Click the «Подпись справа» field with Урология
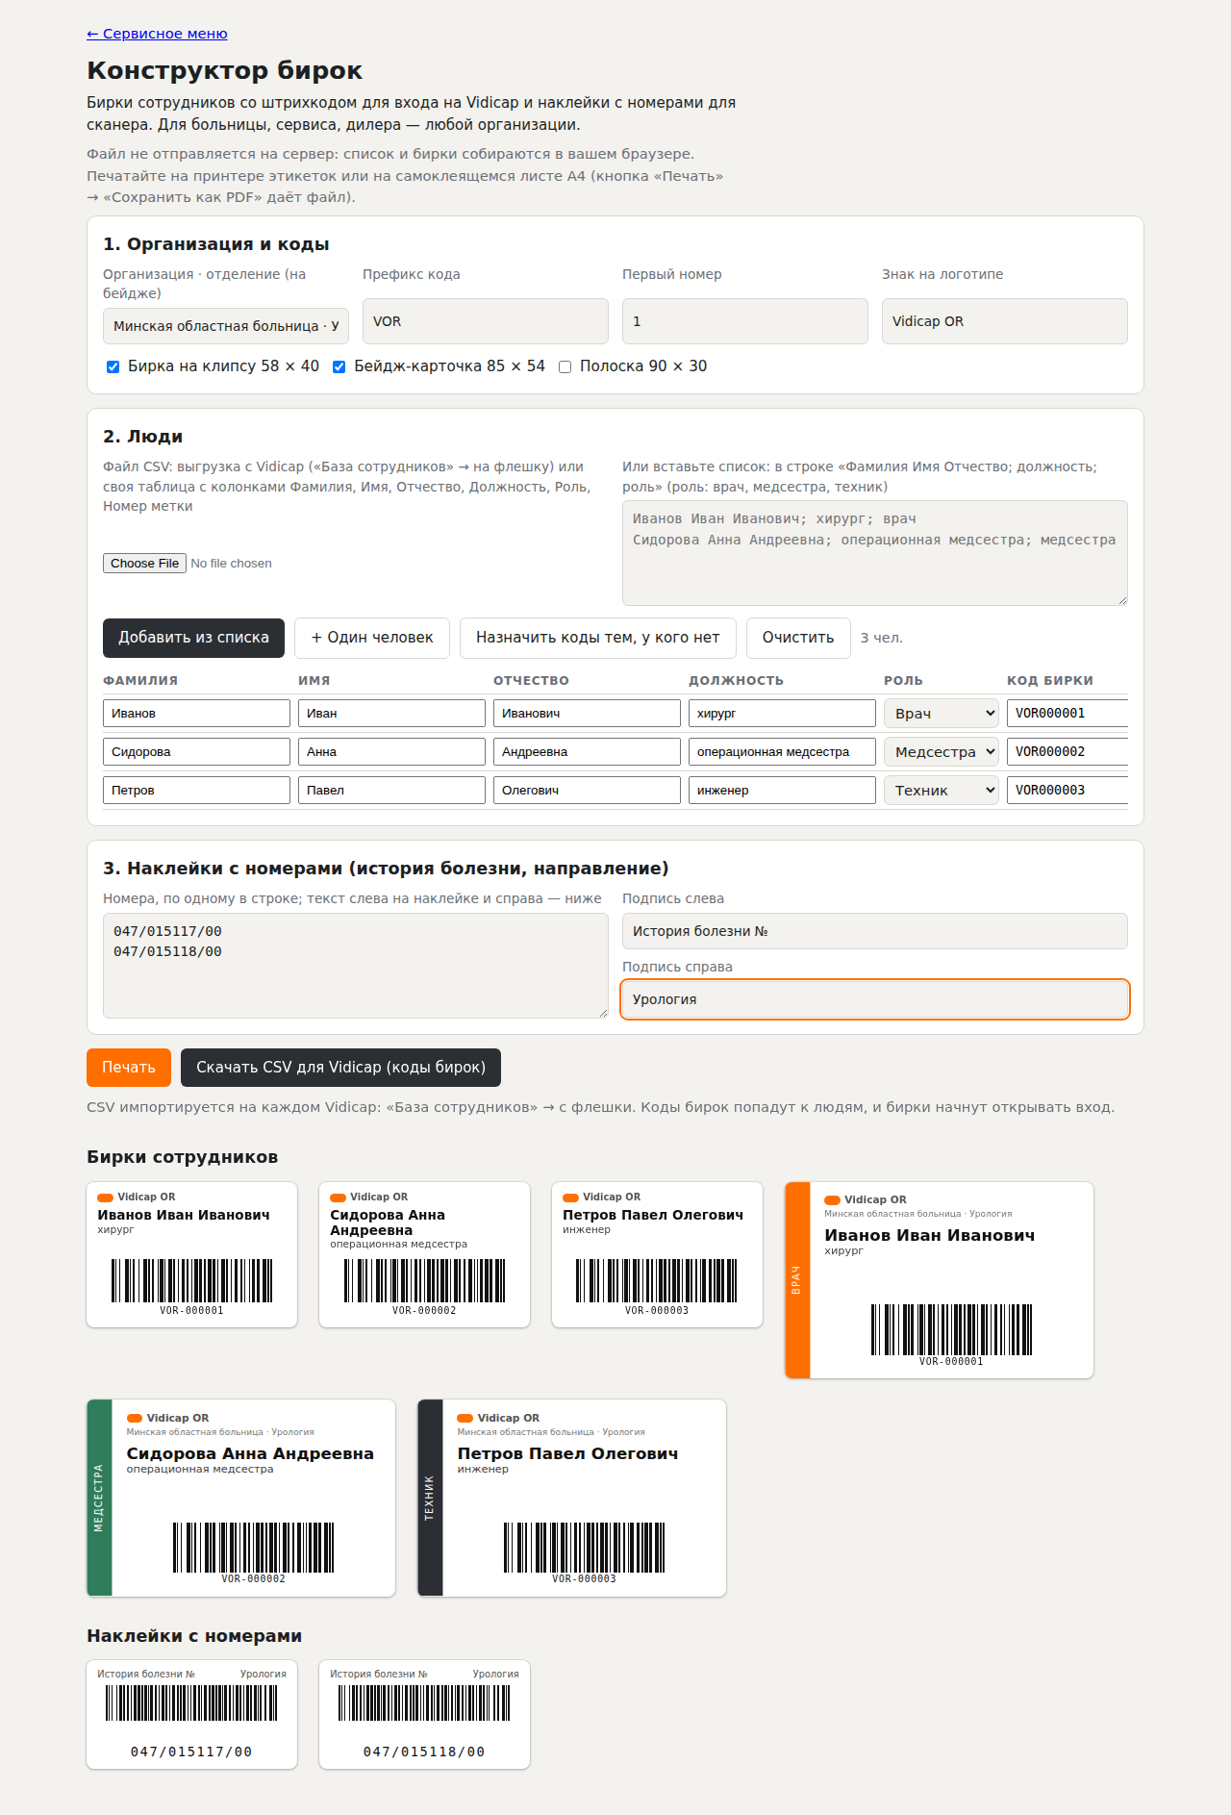The height and width of the screenshot is (1815, 1231). (875, 999)
